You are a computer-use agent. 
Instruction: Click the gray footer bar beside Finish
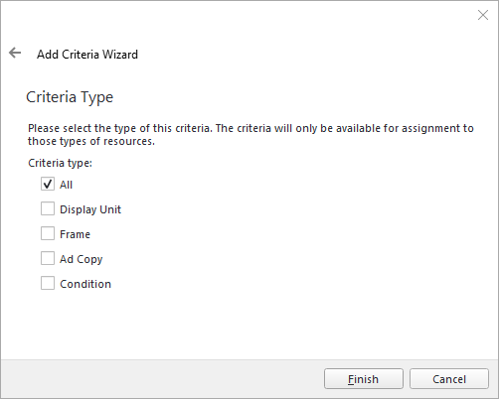[x=162, y=379]
